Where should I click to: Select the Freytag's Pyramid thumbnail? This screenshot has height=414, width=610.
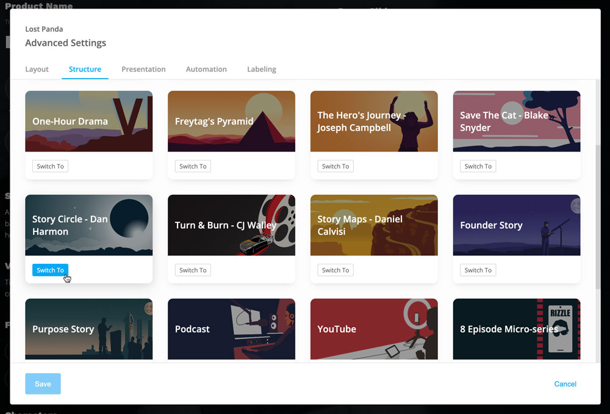pos(231,121)
